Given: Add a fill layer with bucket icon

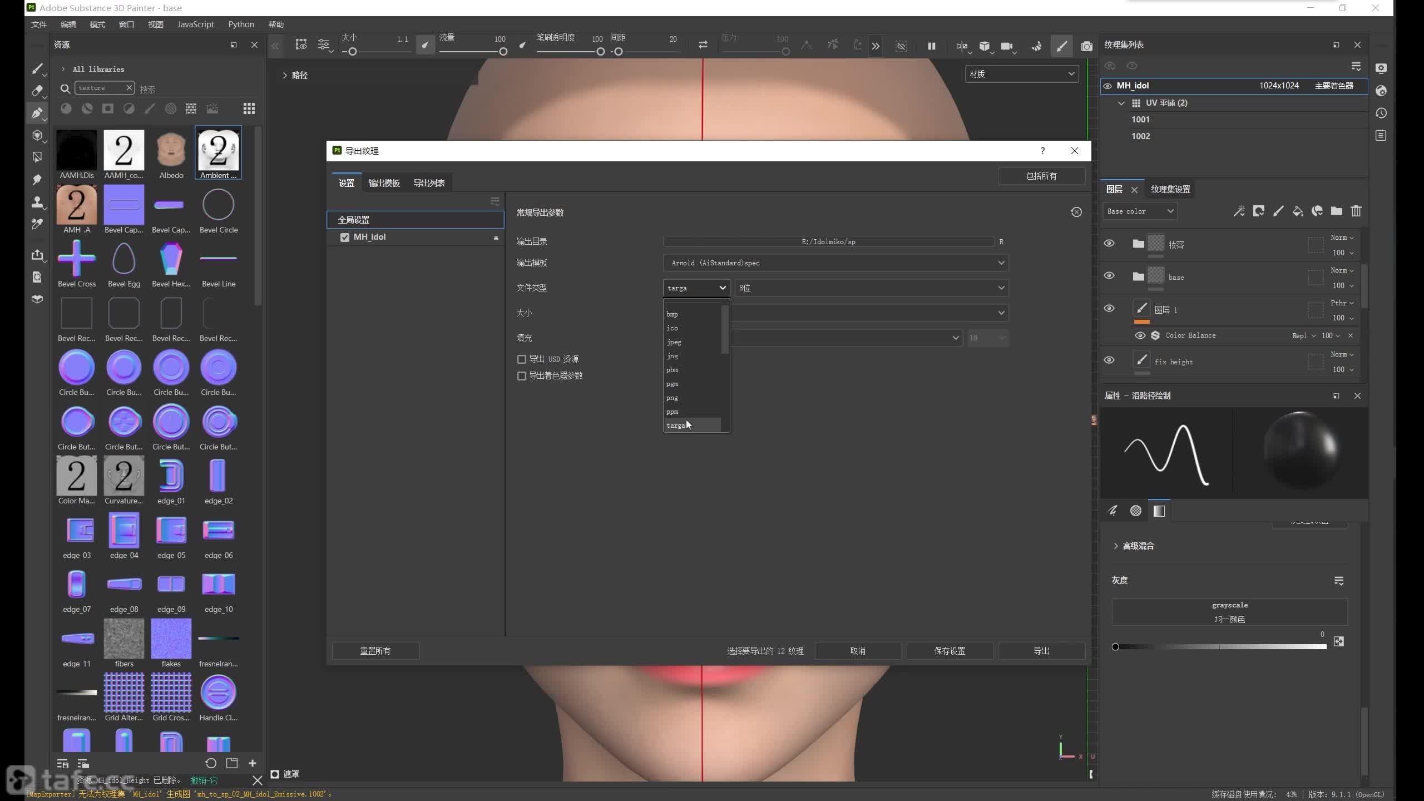Looking at the screenshot, I should pos(1298,211).
